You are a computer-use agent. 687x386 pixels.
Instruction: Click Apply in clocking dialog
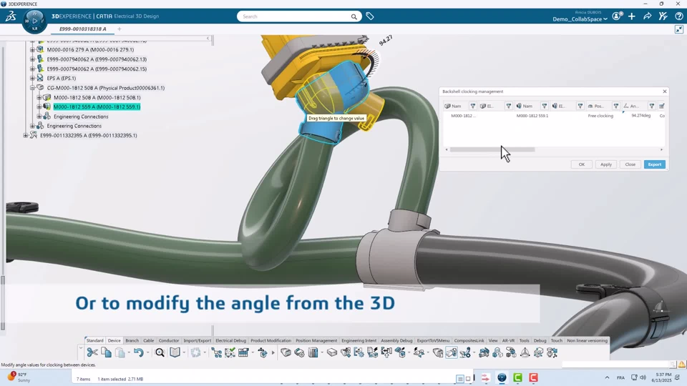[x=606, y=164]
